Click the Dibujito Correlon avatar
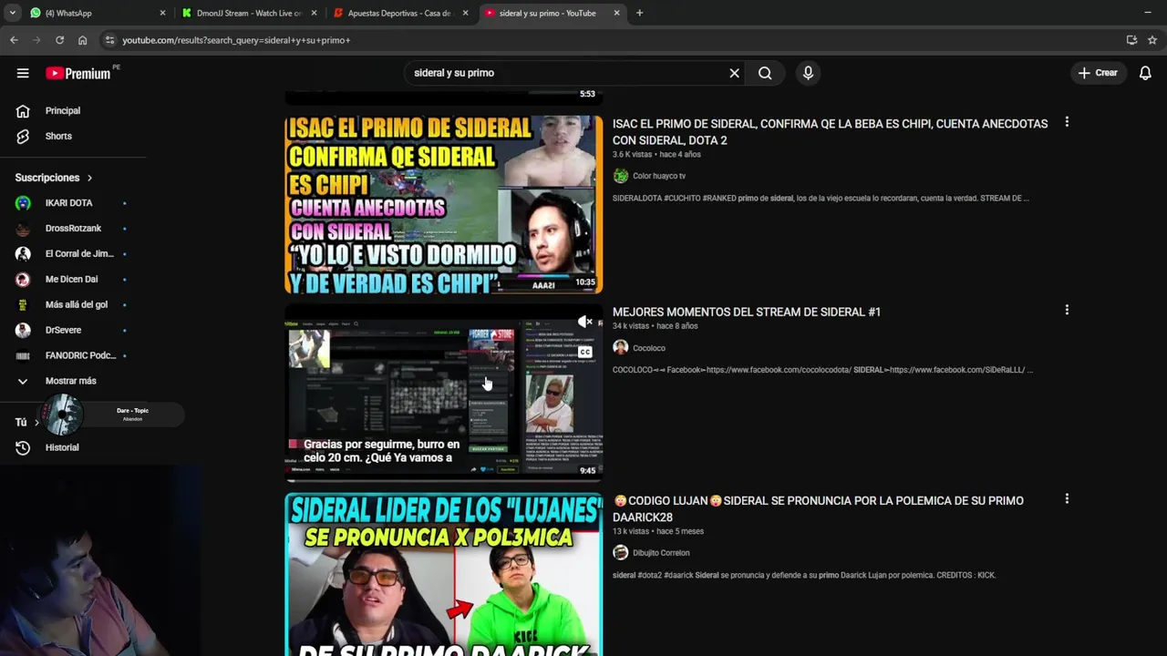1167x656 pixels. pyautogui.click(x=621, y=552)
